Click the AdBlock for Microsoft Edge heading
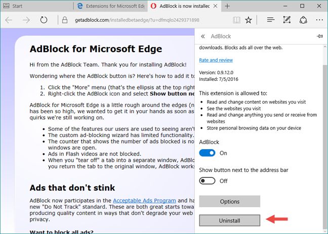 pos(96,49)
